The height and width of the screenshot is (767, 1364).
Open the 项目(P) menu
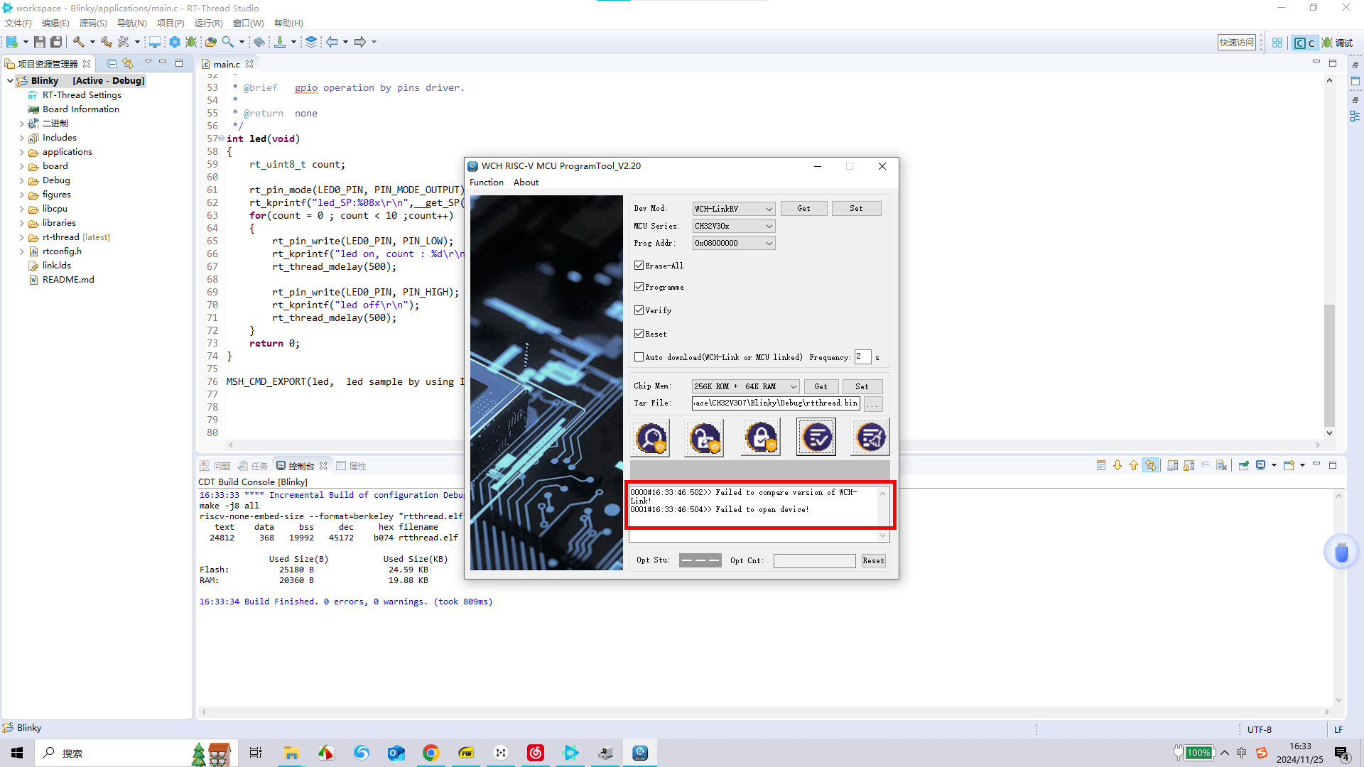click(x=170, y=23)
